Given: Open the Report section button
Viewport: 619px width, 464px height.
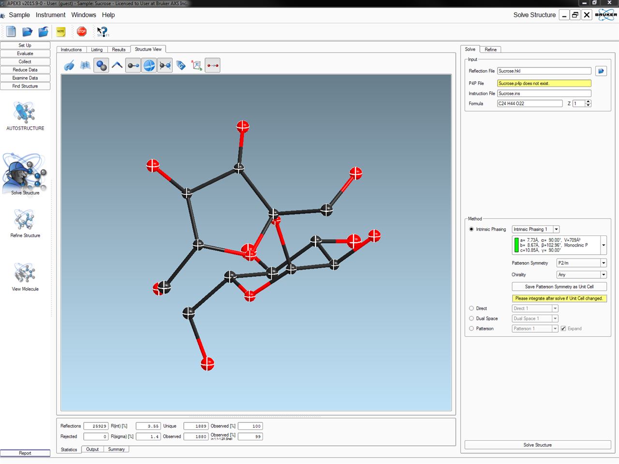Looking at the screenshot, I should (25, 453).
